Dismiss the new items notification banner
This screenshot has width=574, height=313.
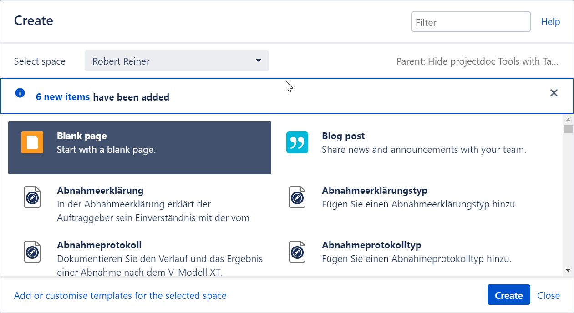coord(554,93)
